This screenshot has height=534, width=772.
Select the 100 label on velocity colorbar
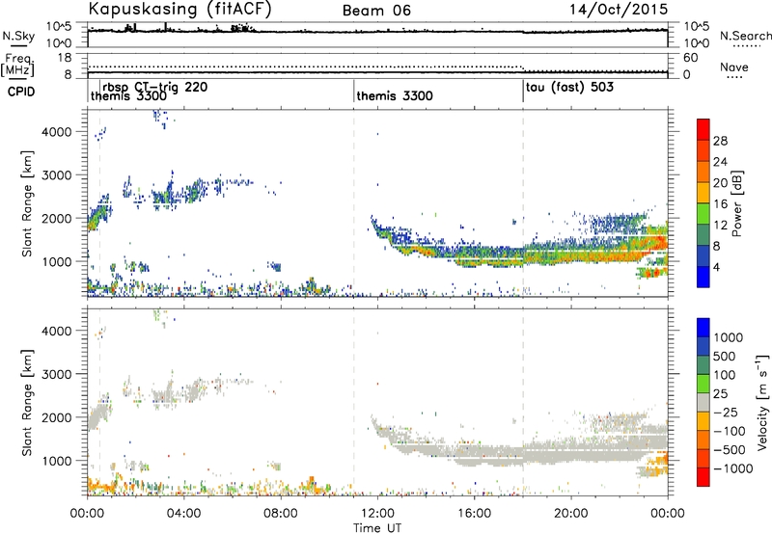(x=727, y=375)
